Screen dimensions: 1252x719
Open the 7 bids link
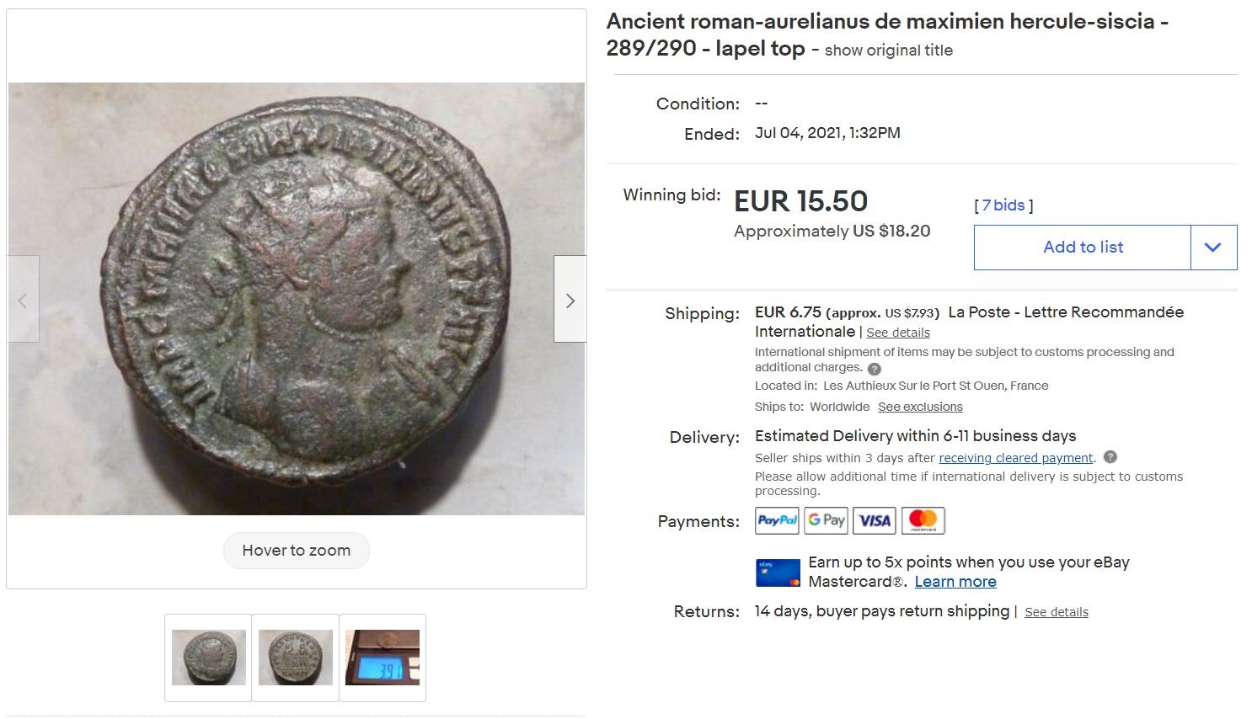(1003, 205)
